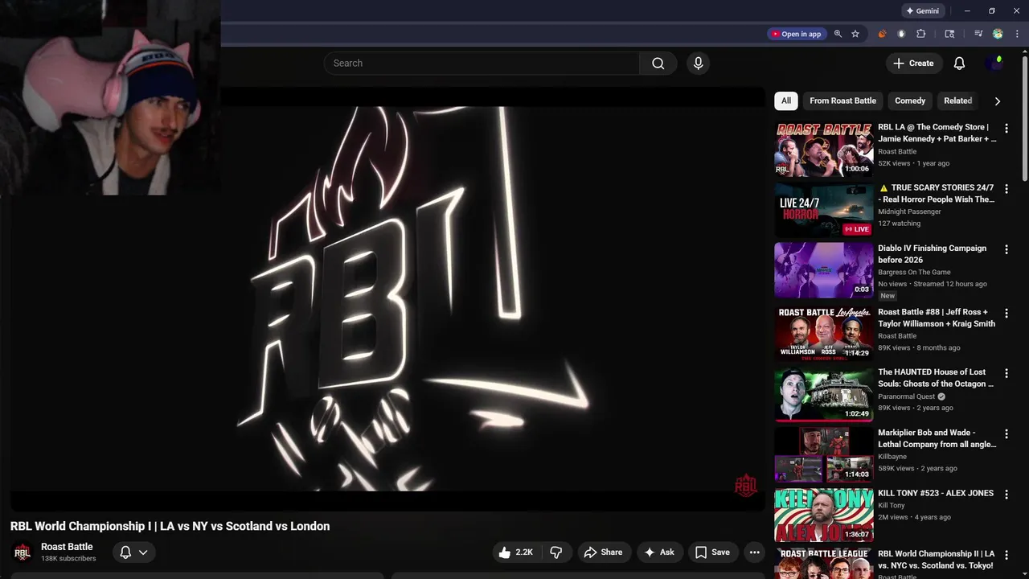This screenshot has height=579, width=1029.
Task: Open the hand-shaped extension icon
Action: (901, 34)
